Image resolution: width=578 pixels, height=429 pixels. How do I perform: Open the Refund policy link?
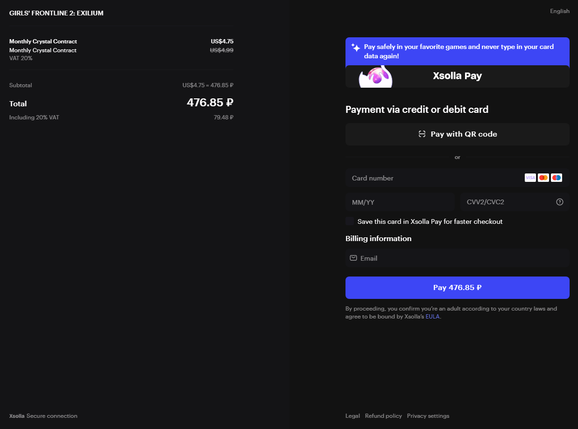pyautogui.click(x=383, y=416)
